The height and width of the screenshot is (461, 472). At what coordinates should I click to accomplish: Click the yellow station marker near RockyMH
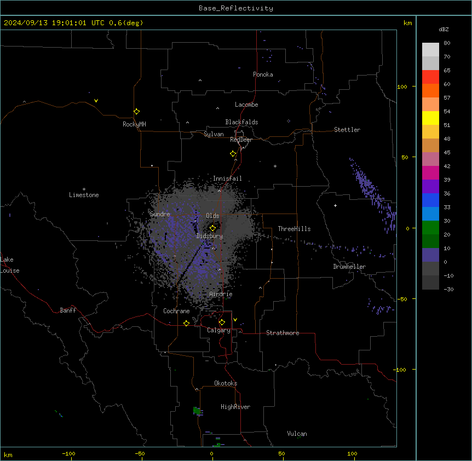[x=137, y=112]
